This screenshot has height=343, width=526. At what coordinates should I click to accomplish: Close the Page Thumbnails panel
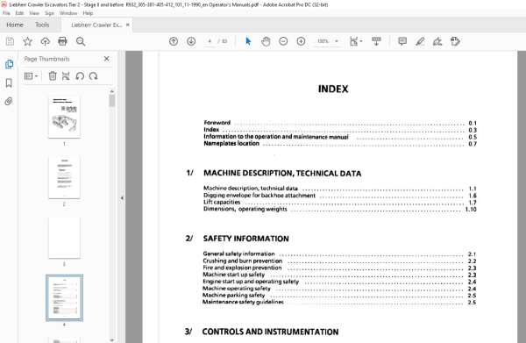pyautogui.click(x=107, y=59)
